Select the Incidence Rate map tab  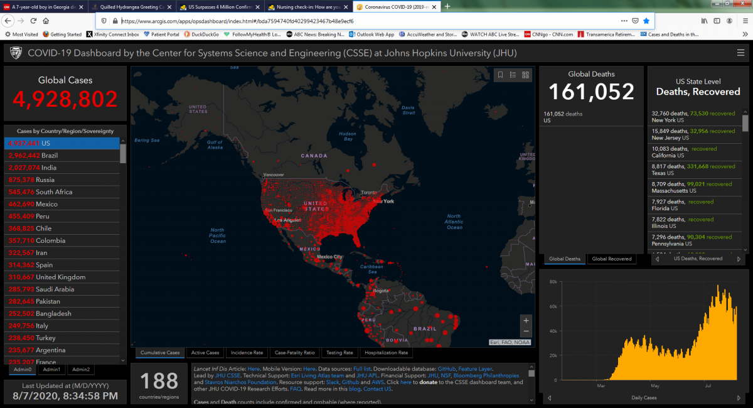click(246, 353)
